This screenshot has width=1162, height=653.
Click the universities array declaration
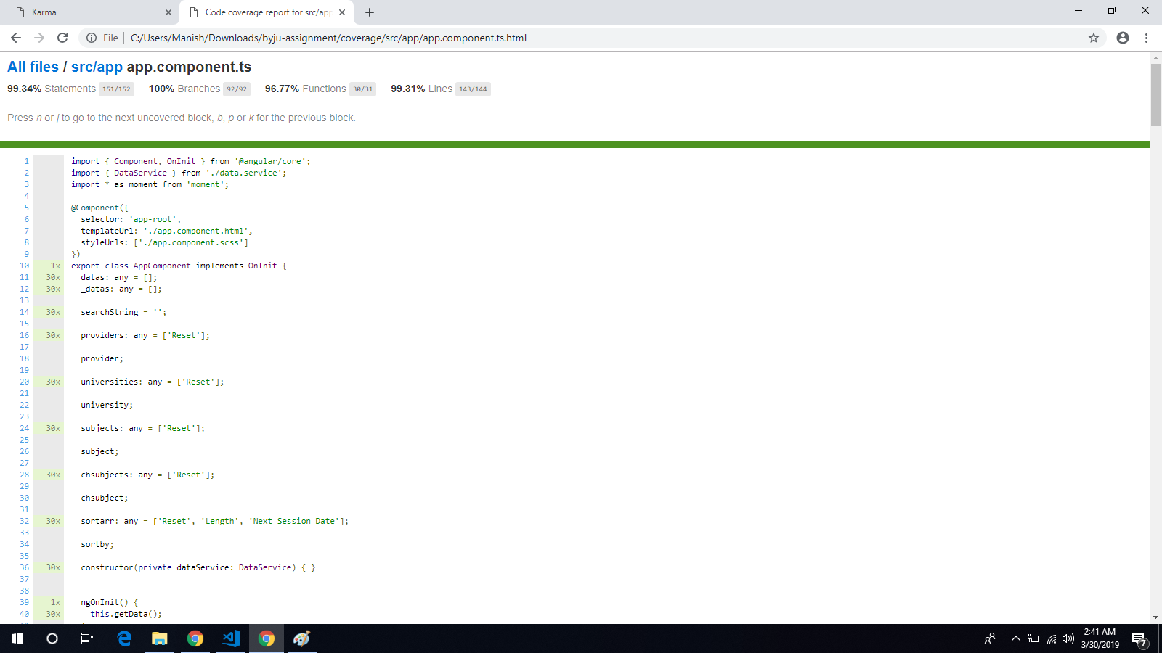[x=153, y=382]
